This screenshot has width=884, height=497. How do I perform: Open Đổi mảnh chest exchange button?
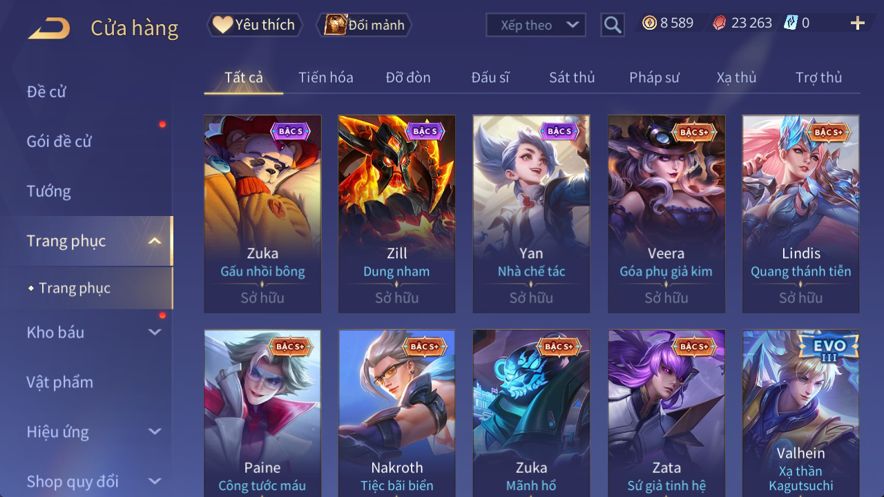coord(363,25)
